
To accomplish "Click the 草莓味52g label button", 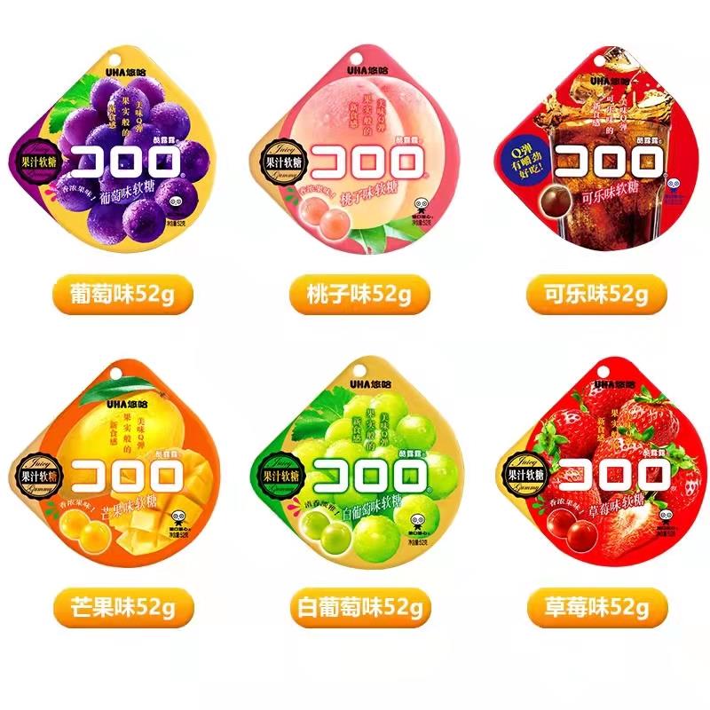I will (x=596, y=608).
